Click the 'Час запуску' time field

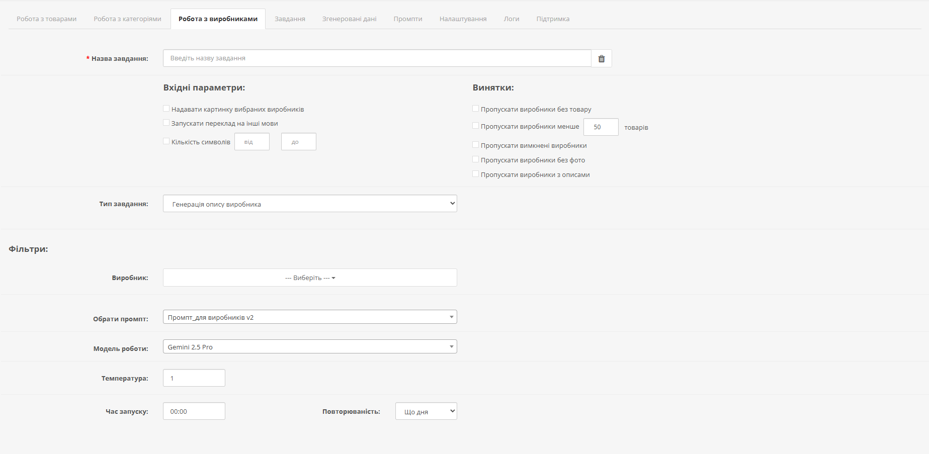[x=194, y=411]
